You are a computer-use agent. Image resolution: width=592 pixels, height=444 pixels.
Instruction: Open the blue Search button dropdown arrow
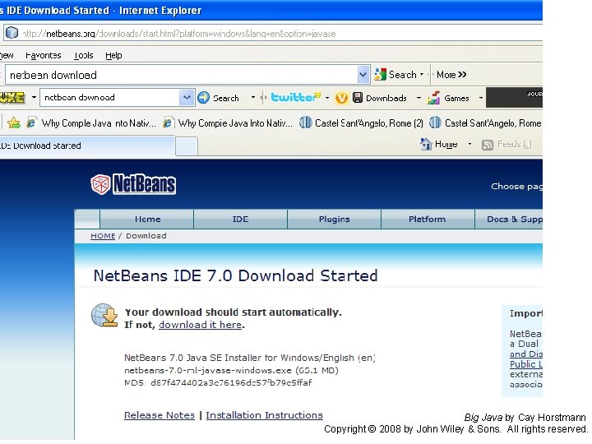point(253,98)
